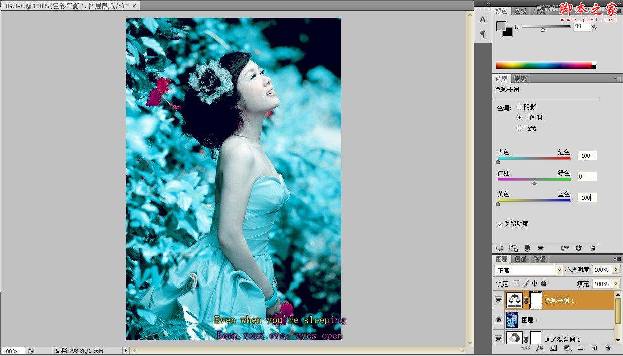This screenshot has width=623, height=356.
Task: Hide the 图层 1 layer visibility eye
Action: (x=498, y=319)
